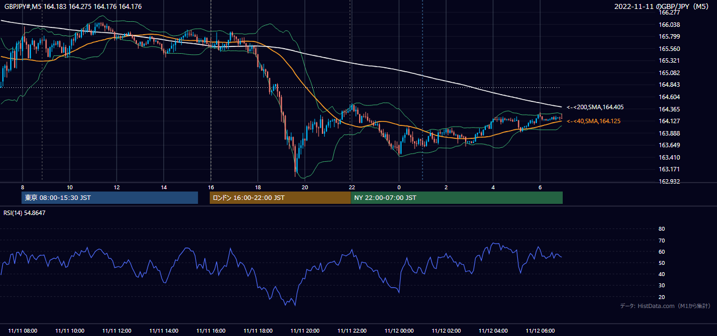Viewport: 717px width, 336px height.
Task: Click RSI axis level 60
Action: click(x=661, y=251)
